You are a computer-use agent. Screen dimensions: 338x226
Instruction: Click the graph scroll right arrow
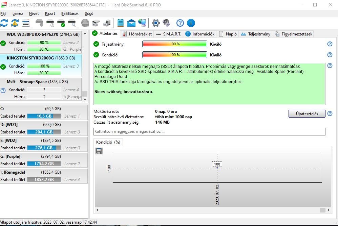pos(328,210)
